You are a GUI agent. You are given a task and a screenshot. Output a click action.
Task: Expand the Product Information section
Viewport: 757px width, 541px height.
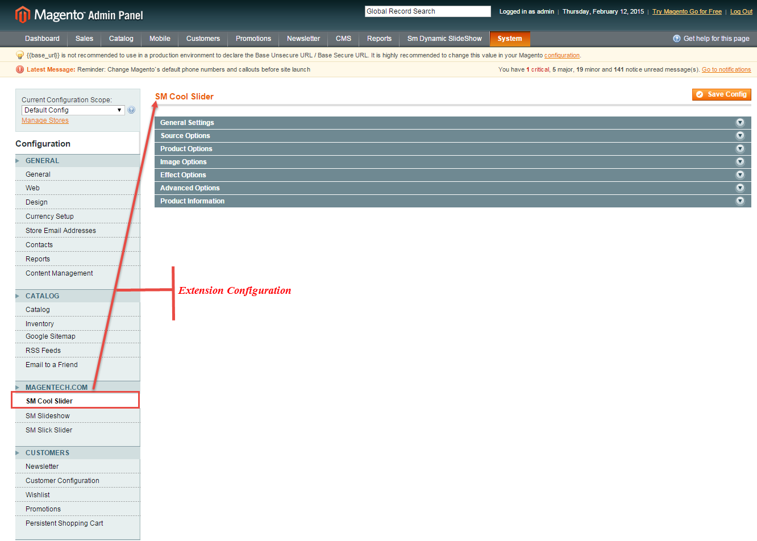[453, 201]
